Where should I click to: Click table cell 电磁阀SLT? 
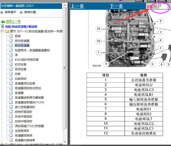(x=144, y=119)
